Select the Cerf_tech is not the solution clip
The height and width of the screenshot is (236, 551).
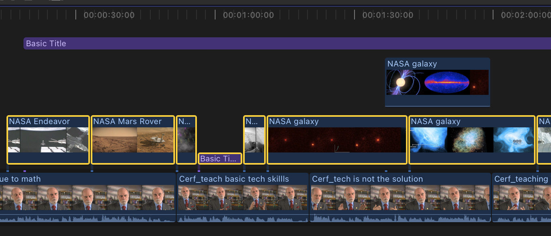[400, 197]
